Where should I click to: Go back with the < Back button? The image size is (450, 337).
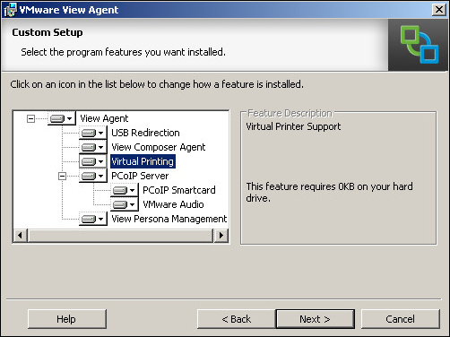pyautogui.click(x=237, y=319)
